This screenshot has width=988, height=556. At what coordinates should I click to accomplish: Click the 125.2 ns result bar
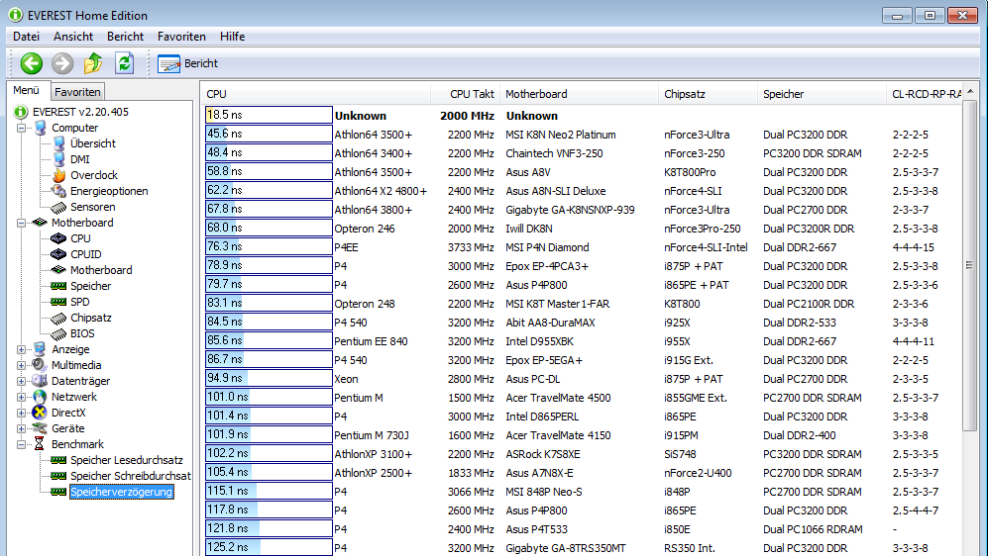(269, 547)
